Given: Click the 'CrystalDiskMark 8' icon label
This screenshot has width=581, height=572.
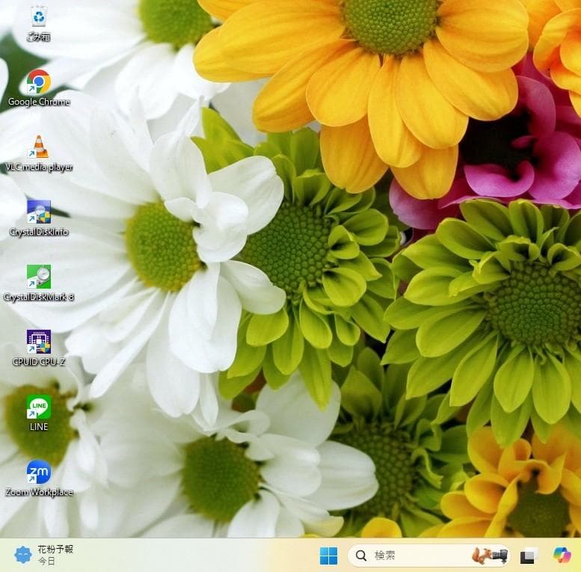Looking at the screenshot, I should click(x=39, y=297).
